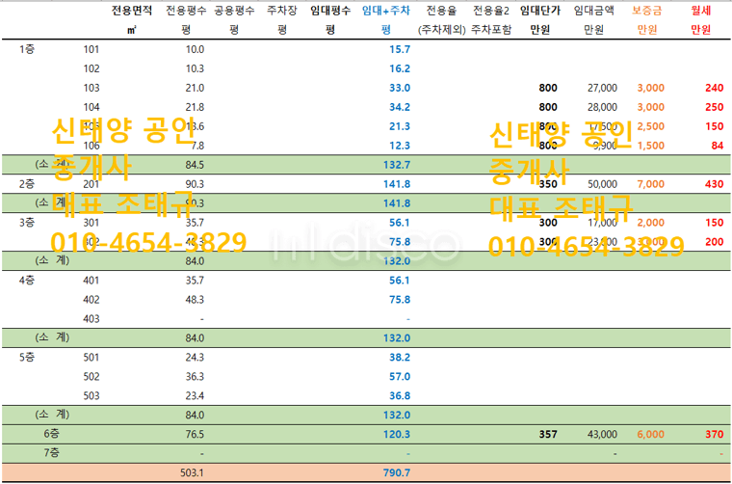Viewport: 732px width, 484px height.
Task: Click value 57.0 in row 502
Action: coord(400,377)
